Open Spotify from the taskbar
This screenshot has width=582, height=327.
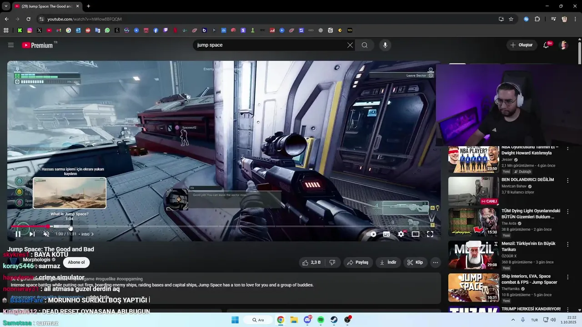coord(321,320)
